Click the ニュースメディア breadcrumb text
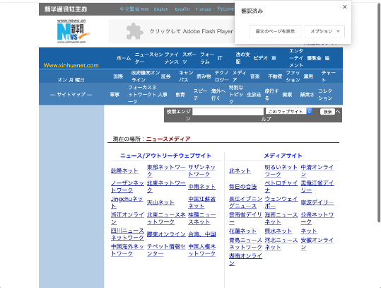Image resolution: width=381 pixels, height=288 pixels. pyautogui.click(x=168, y=139)
